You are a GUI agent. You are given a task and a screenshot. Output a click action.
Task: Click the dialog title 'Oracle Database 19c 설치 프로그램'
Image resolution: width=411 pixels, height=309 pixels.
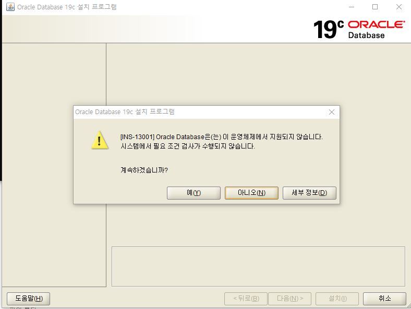point(125,112)
